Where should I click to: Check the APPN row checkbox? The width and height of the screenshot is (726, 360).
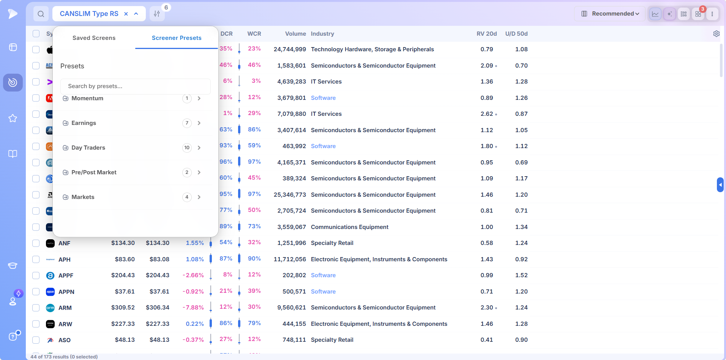coord(36,292)
